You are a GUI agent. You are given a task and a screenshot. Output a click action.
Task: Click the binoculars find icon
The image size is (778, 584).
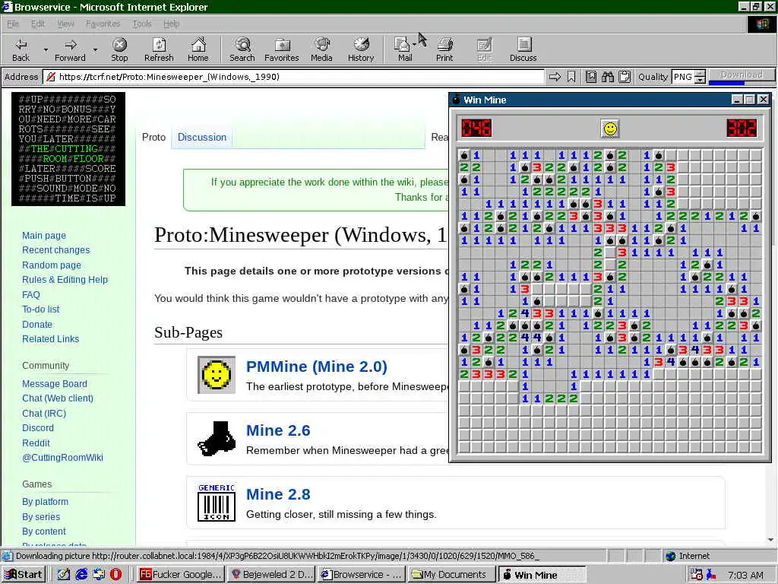[x=608, y=77]
